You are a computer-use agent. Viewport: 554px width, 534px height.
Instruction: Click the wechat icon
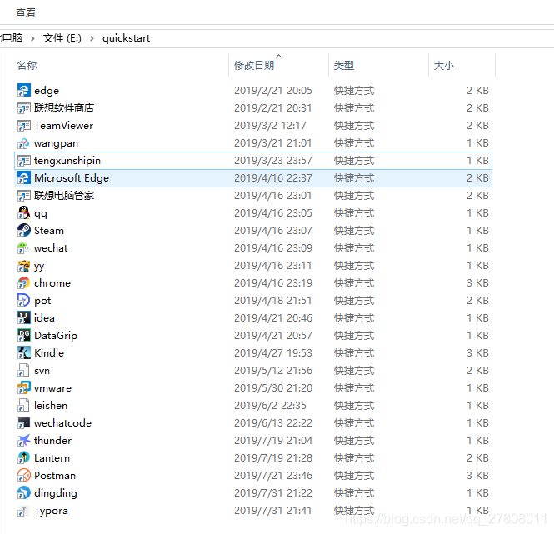23,247
